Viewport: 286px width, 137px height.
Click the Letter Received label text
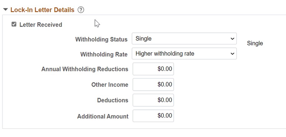(x=41, y=25)
